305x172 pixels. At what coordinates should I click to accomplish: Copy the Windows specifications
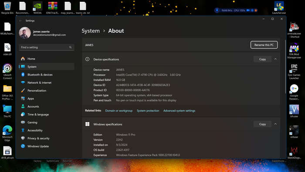click(x=262, y=124)
